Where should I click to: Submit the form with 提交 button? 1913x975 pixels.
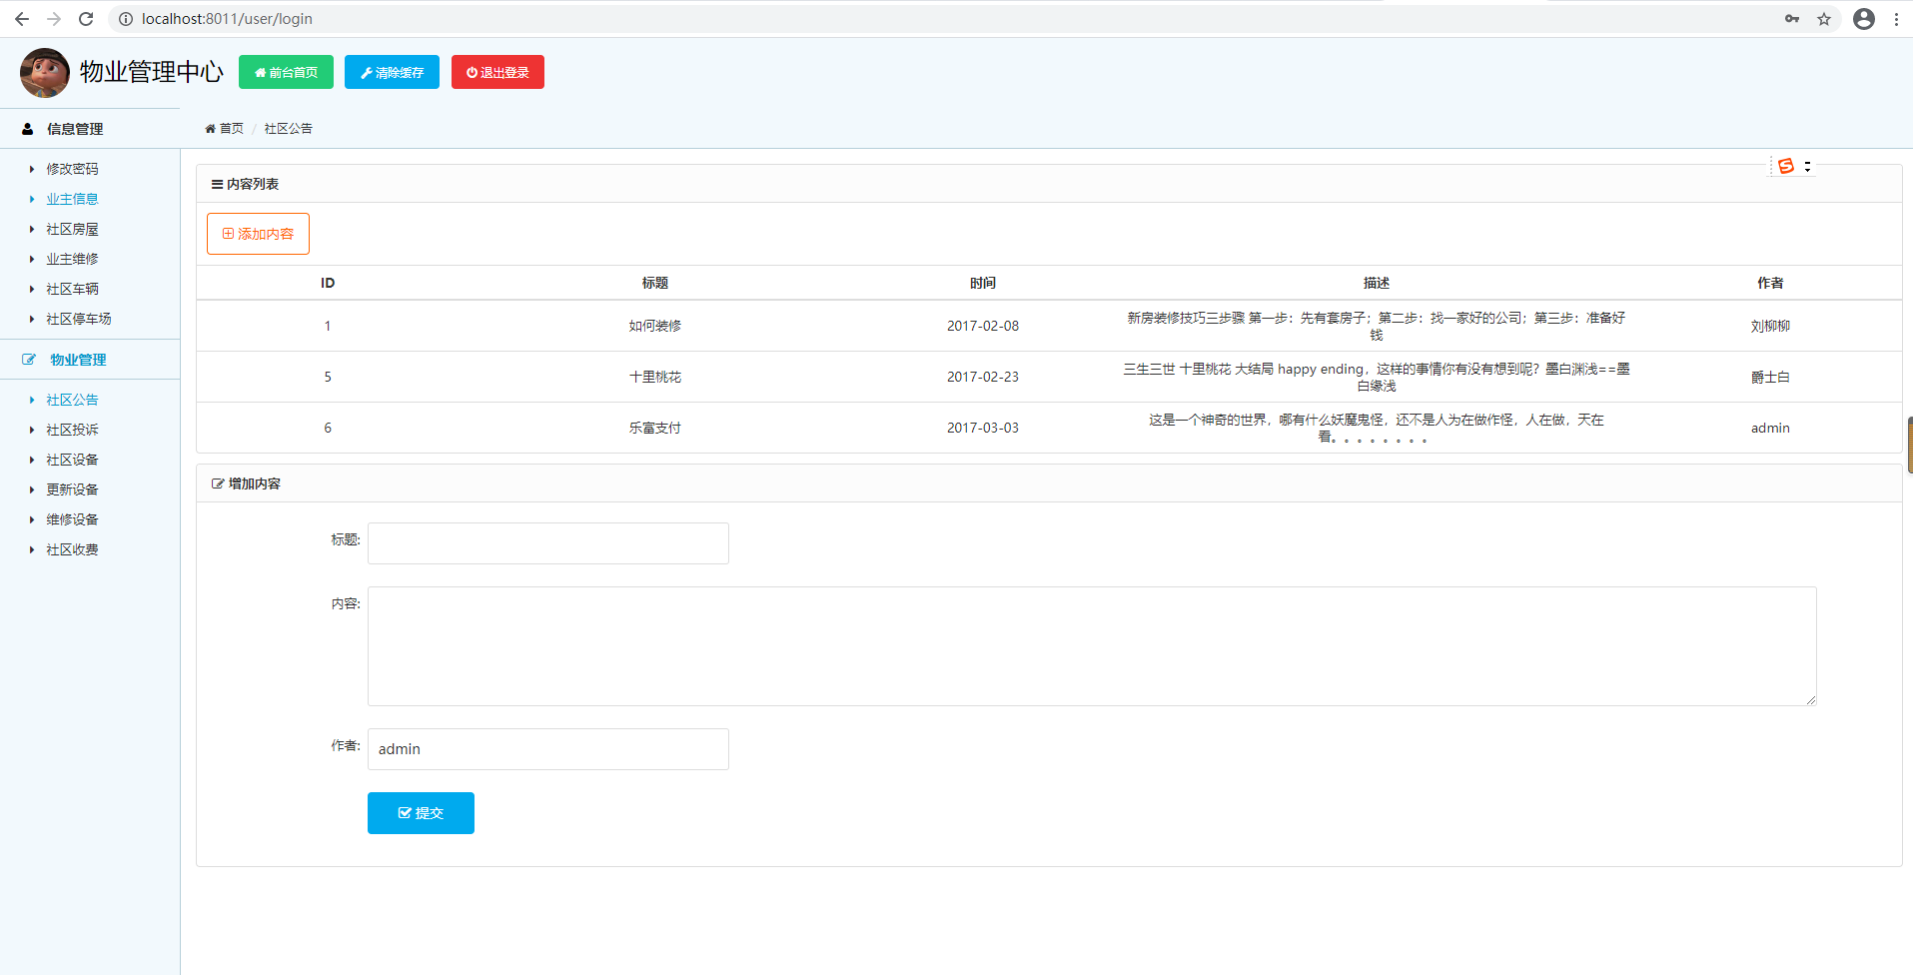point(421,813)
